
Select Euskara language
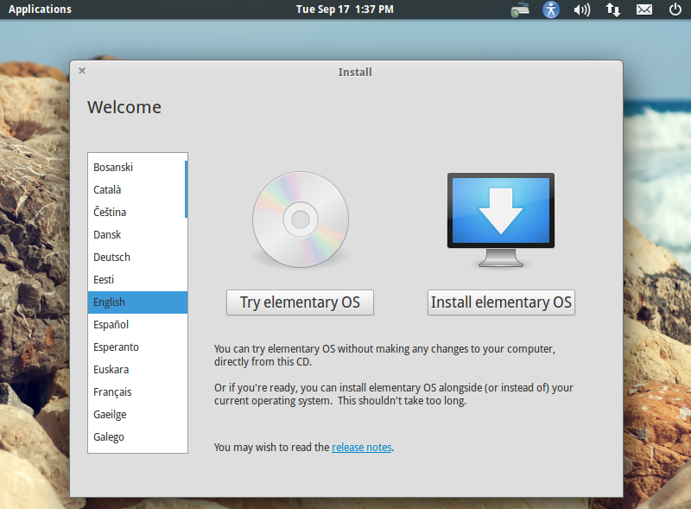(x=137, y=370)
